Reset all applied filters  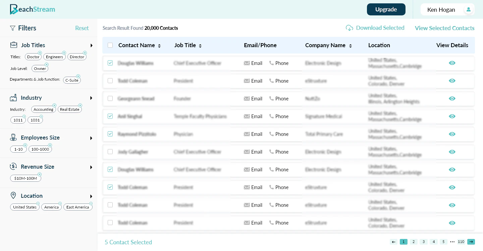point(82,28)
